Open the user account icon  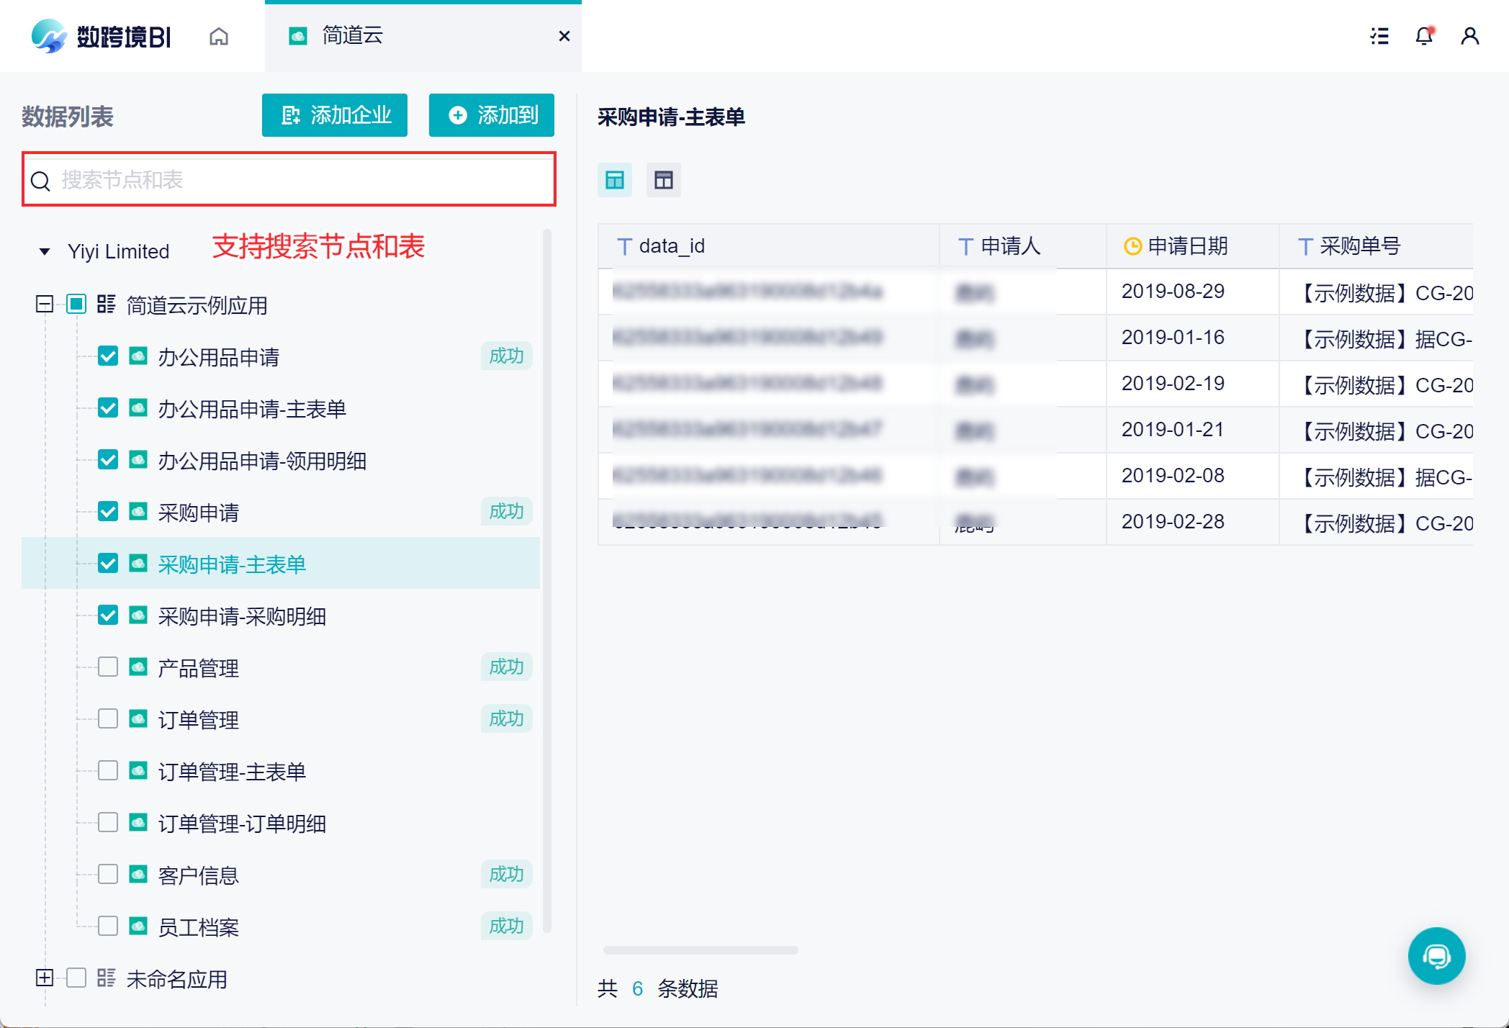pyautogui.click(x=1469, y=36)
